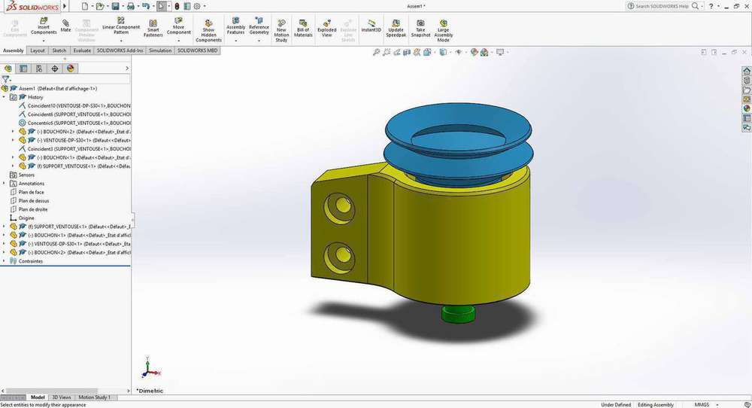Viewport: 752px width, 408px height.
Task: Open SOLIDWORKS Resources home in the task pane
Action: pyautogui.click(x=747, y=71)
